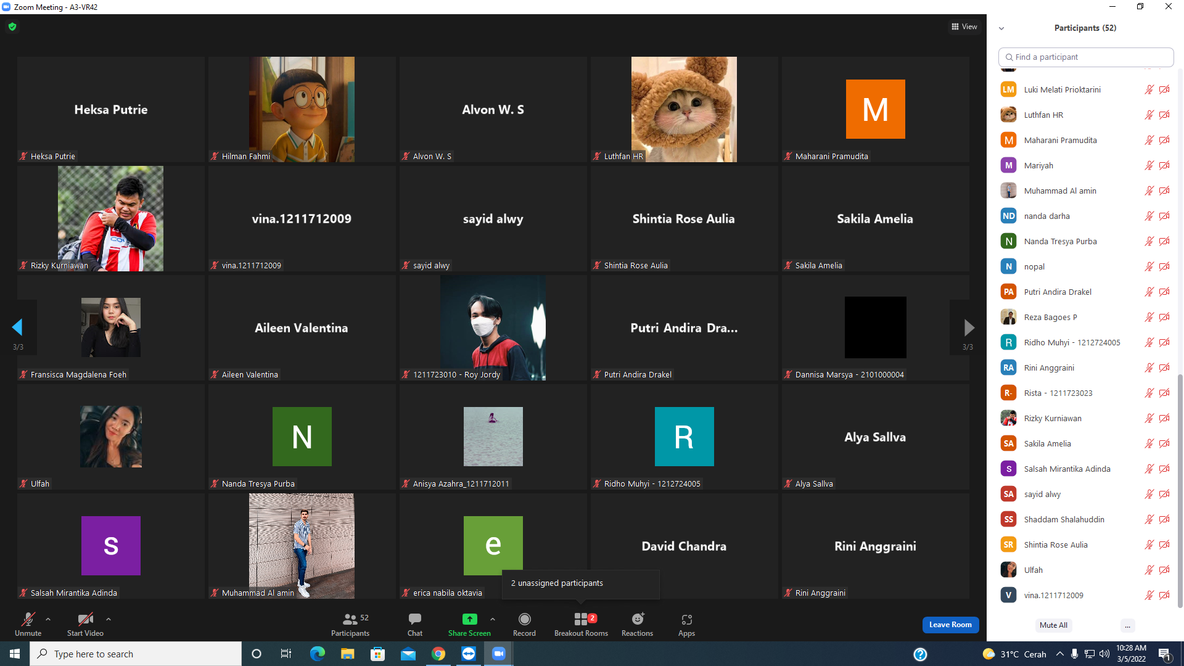Click Luthfan HR avatar in participants list
The image size is (1184, 666).
pyautogui.click(x=1009, y=115)
